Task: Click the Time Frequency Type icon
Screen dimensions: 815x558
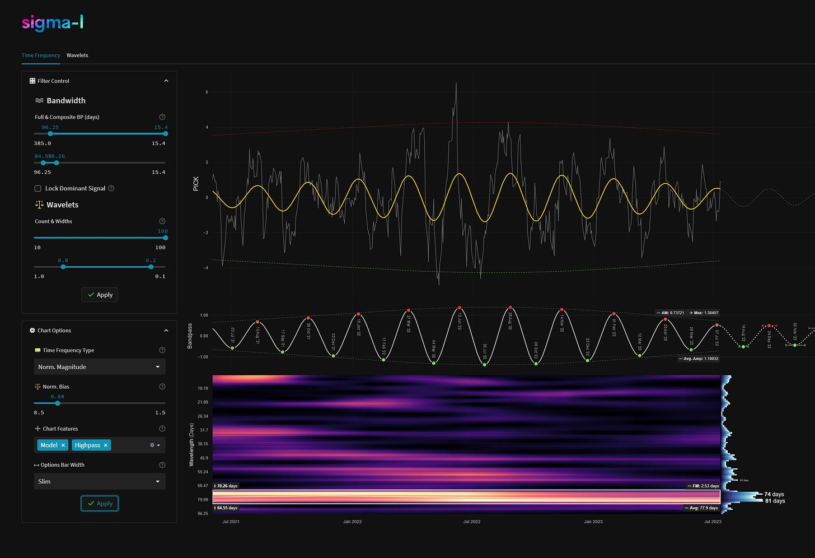Action: click(38, 350)
